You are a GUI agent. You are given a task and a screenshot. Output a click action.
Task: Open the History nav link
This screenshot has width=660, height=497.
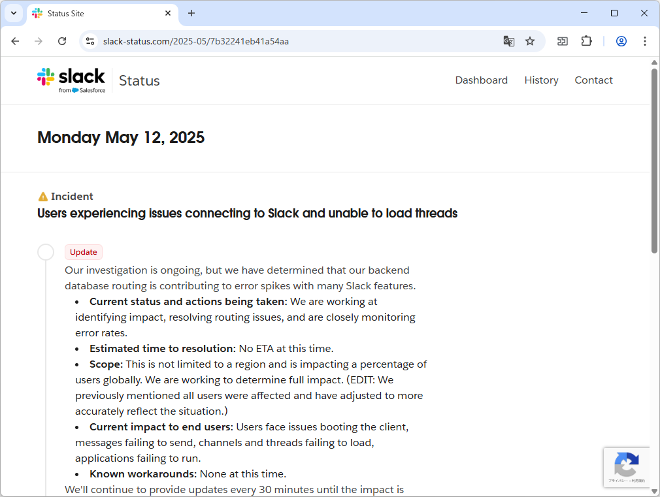click(541, 80)
